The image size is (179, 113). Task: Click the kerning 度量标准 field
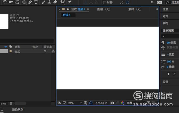pos(172,47)
